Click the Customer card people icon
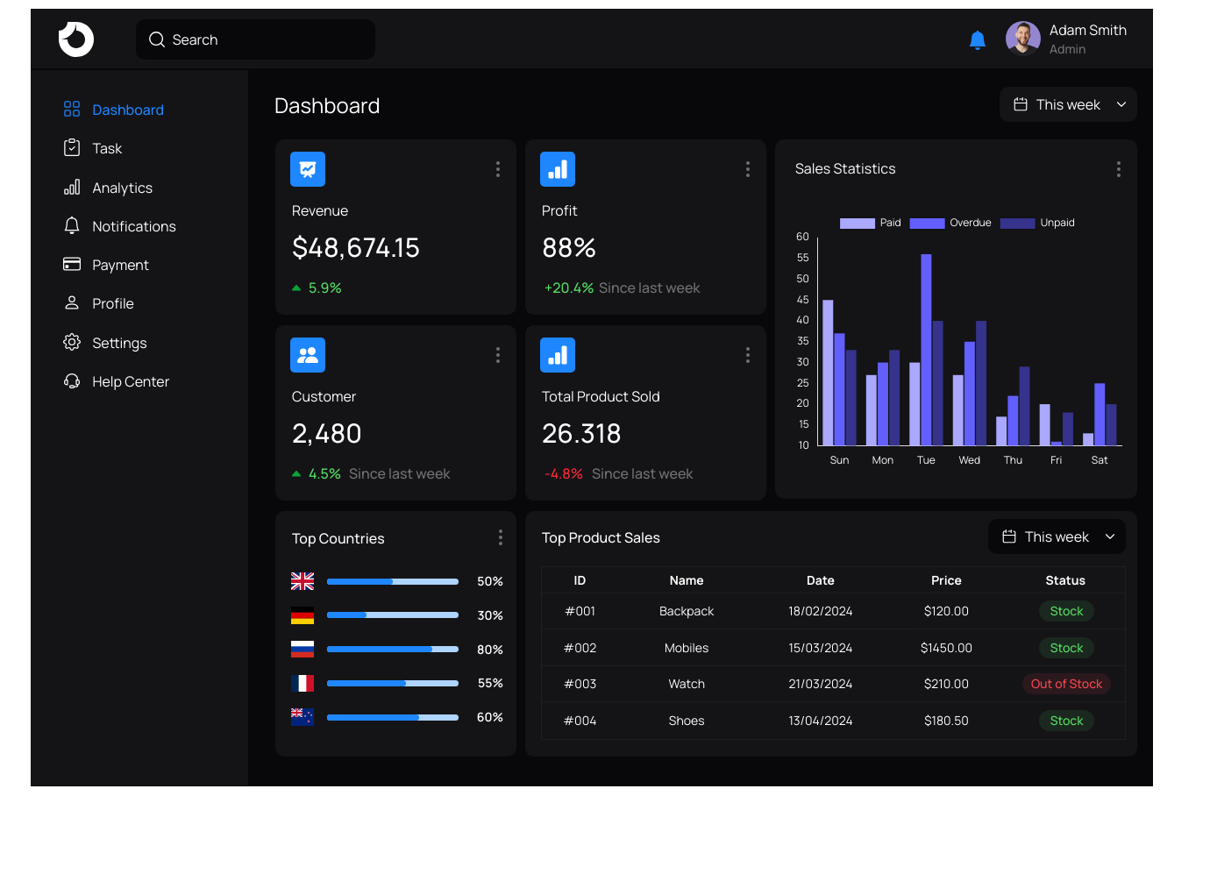 click(308, 355)
